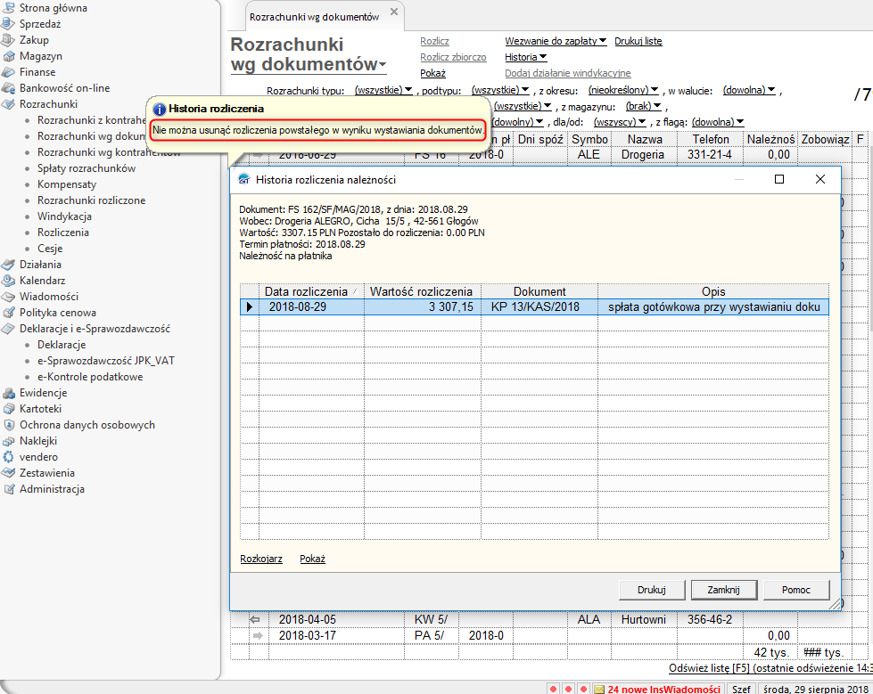This screenshot has width=873, height=694.
Task: Click the Magazyn icon in sidebar
Action: [9, 56]
